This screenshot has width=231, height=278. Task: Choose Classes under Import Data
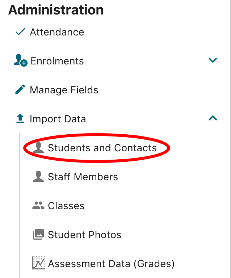(x=66, y=206)
